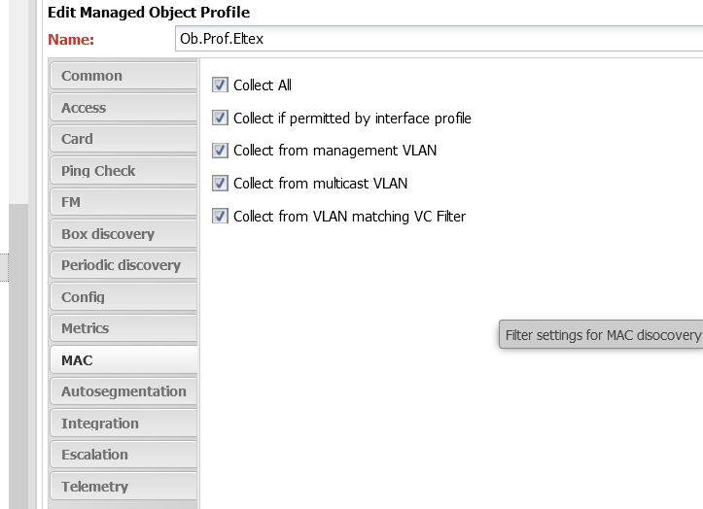
Task: Open the Escalation tab
Action: coord(123,455)
